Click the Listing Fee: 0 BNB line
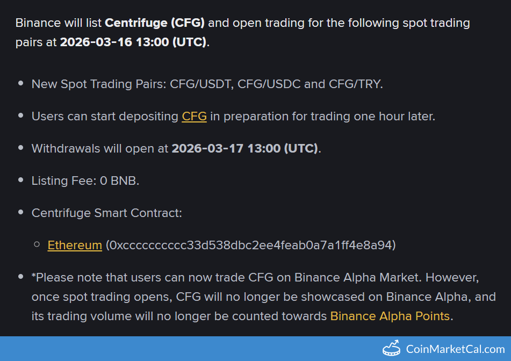Screen dimensions: 511x361 [85, 181]
